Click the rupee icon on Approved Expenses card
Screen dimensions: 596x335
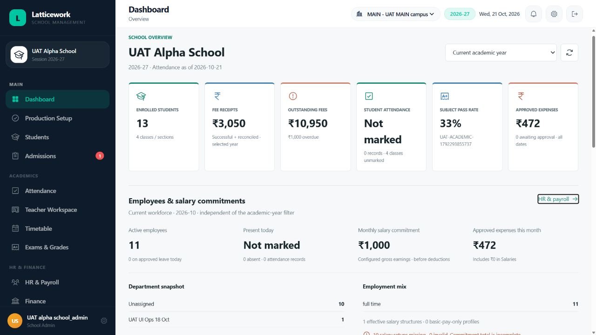[521, 96]
